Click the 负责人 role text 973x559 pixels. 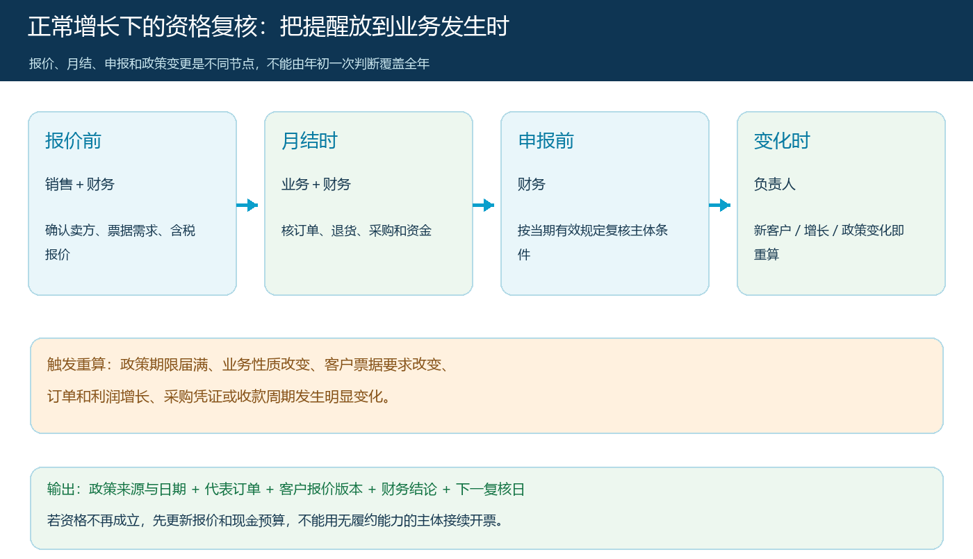click(x=775, y=184)
